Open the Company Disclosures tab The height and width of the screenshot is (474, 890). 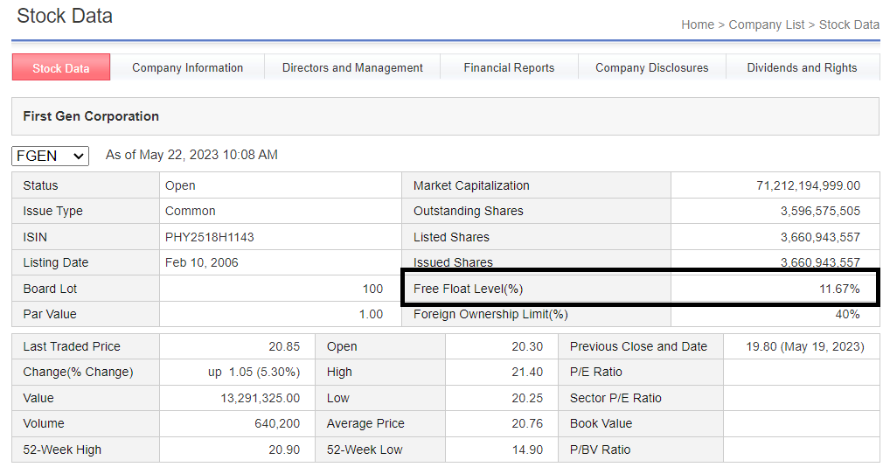click(x=651, y=67)
